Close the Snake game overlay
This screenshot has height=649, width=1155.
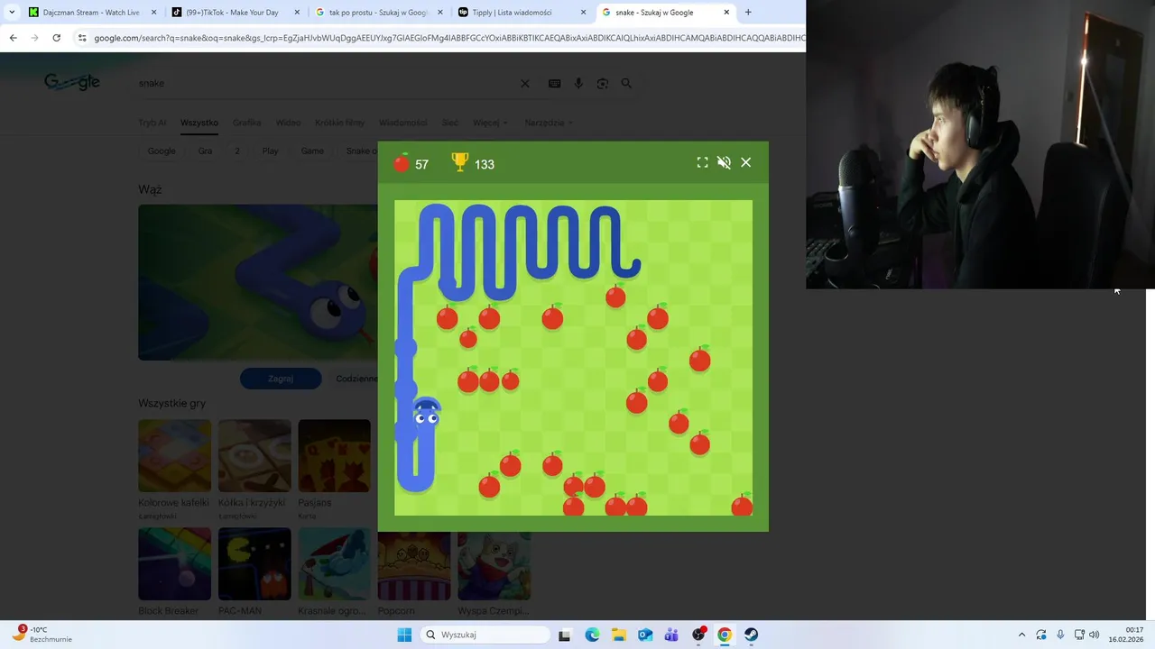(x=745, y=162)
